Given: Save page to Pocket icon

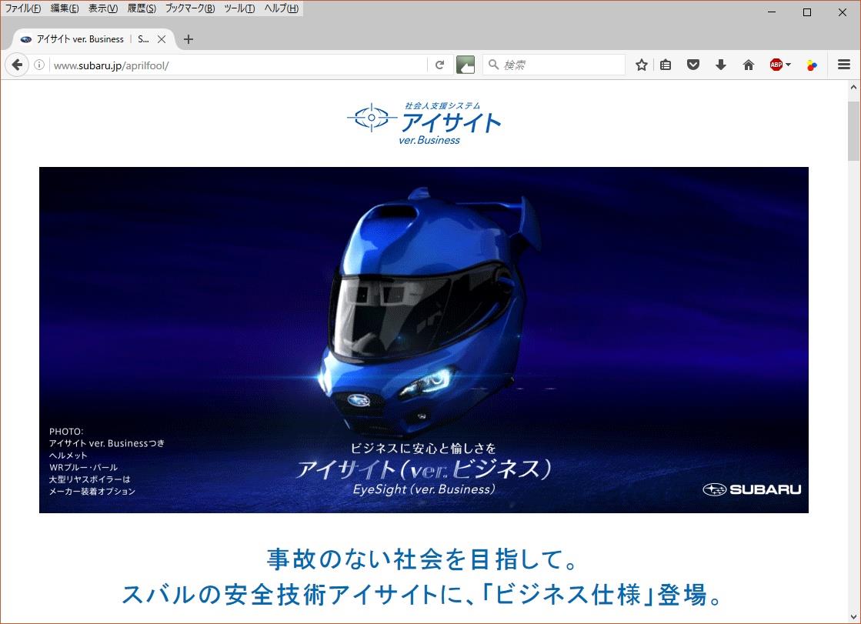Looking at the screenshot, I should point(693,65).
